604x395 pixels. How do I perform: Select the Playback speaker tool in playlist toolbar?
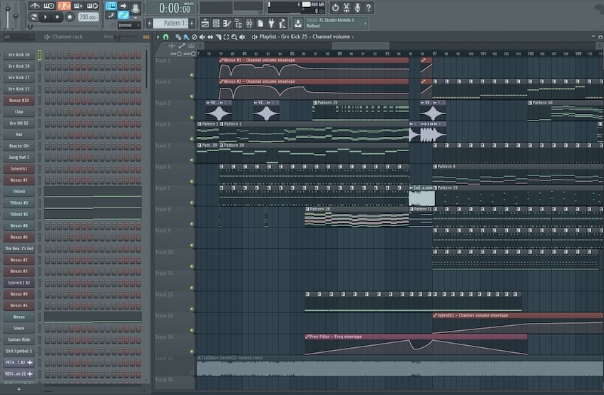click(242, 37)
